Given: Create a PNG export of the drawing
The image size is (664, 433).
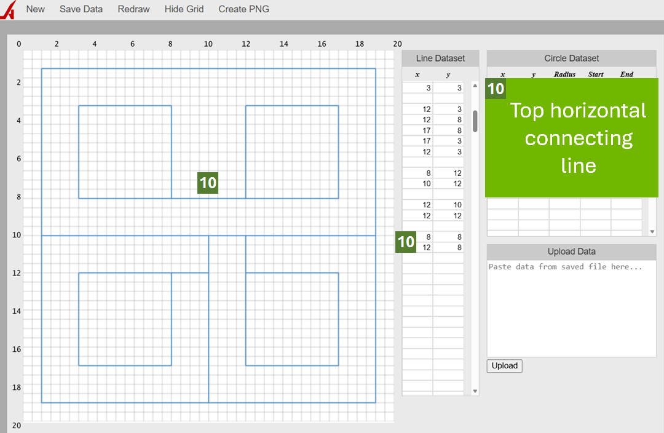Looking at the screenshot, I should (x=243, y=9).
